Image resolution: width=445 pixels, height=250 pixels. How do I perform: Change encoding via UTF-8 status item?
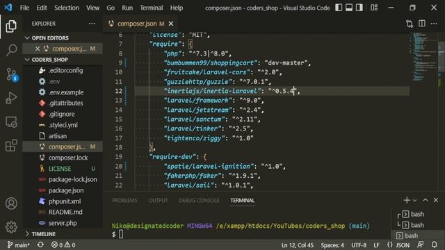tap(359, 245)
